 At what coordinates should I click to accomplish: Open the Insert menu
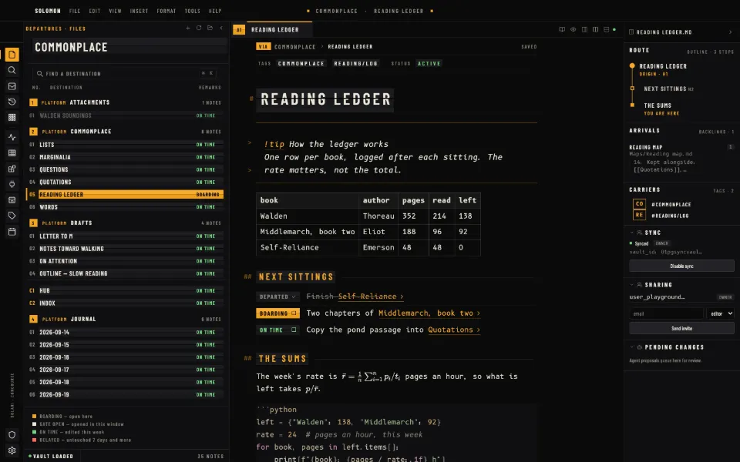coord(140,11)
